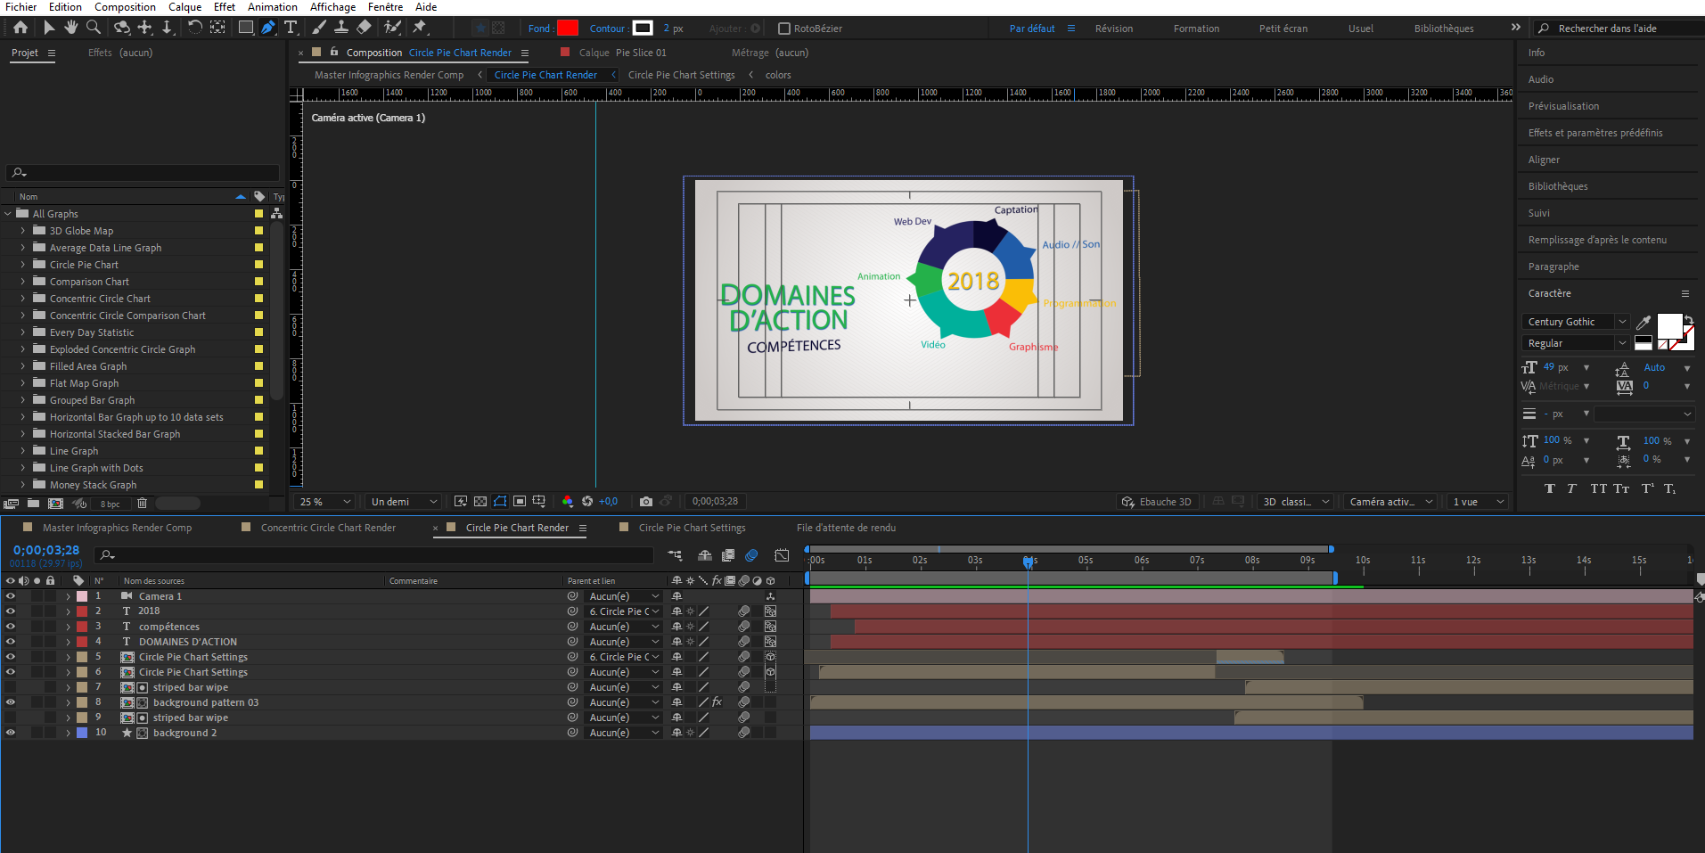Activate the horizontal Text tool
The image size is (1705, 853).
pos(291,28)
